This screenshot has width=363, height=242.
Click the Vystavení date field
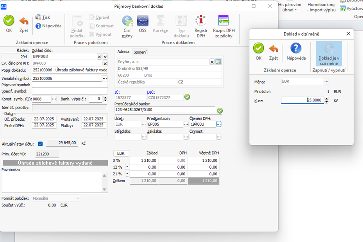93,119
